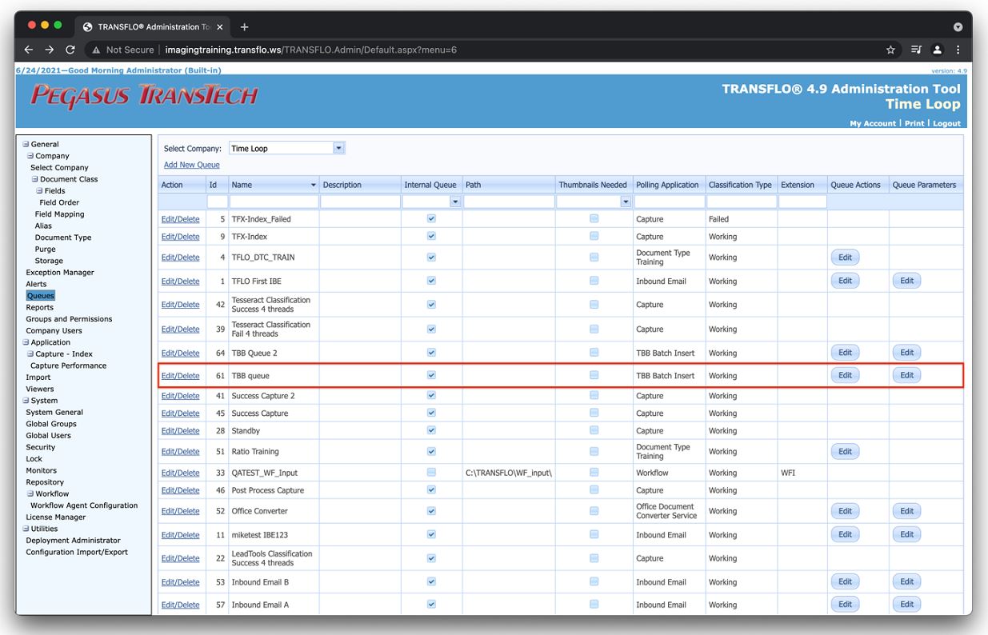Toggle Thumbnails Needed checkbox for TFX-Index

[x=594, y=236]
